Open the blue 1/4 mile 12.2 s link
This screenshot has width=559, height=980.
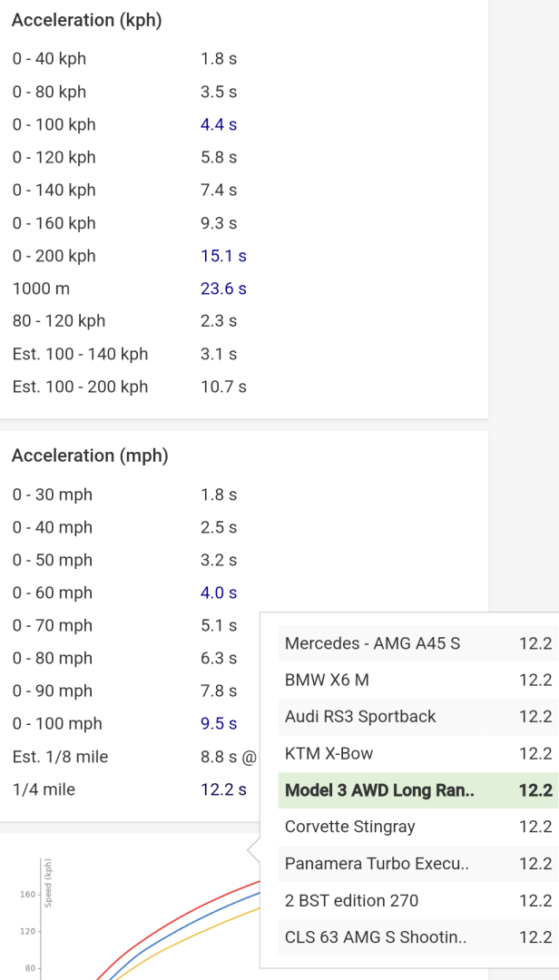223,789
